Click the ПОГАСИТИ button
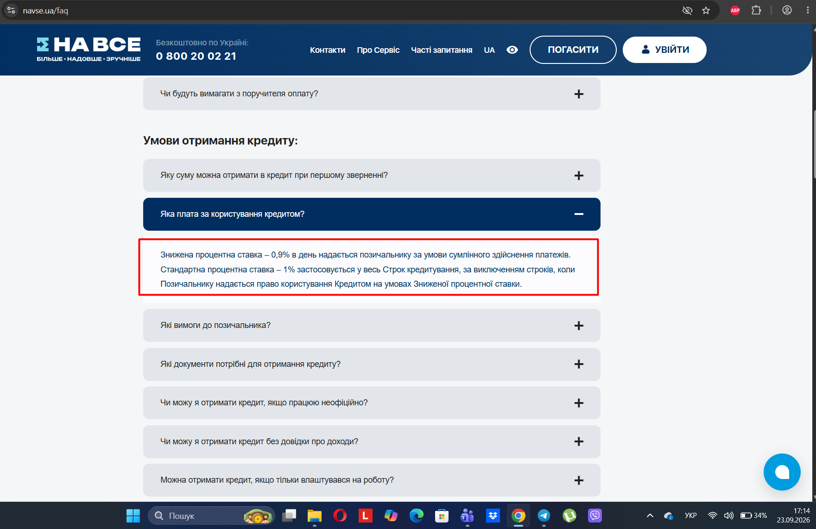The width and height of the screenshot is (816, 529). (x=573, y=50)
